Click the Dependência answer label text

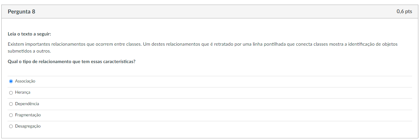point(27,104)
